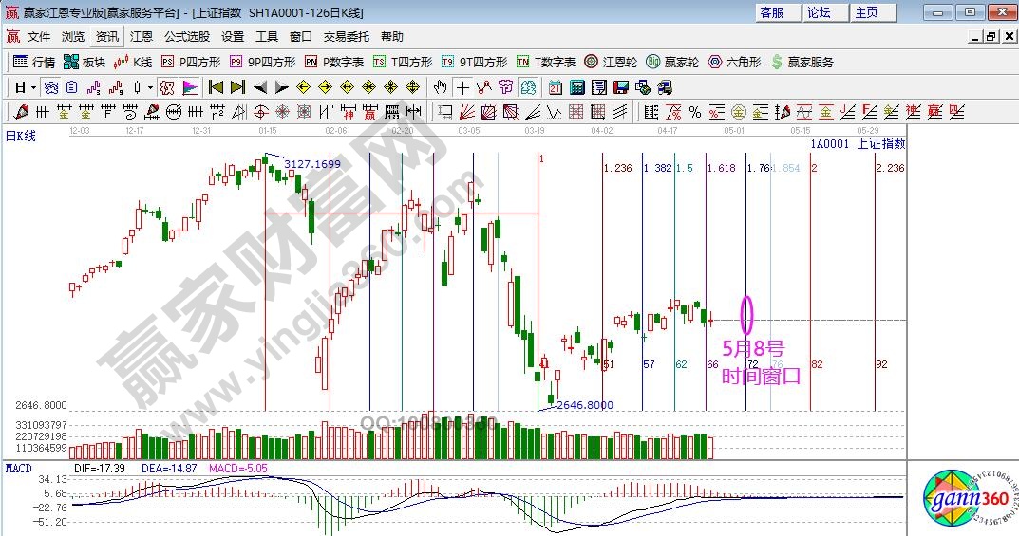Open the 公式选股 menu
This screenshot has height=536, width=1019.
186,37
